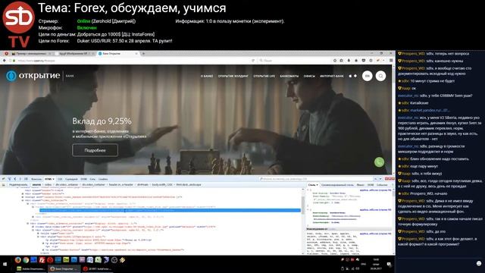
Task: Open 'БАНКОМАТЫ' menu item
Action: (x=289, y=76)
